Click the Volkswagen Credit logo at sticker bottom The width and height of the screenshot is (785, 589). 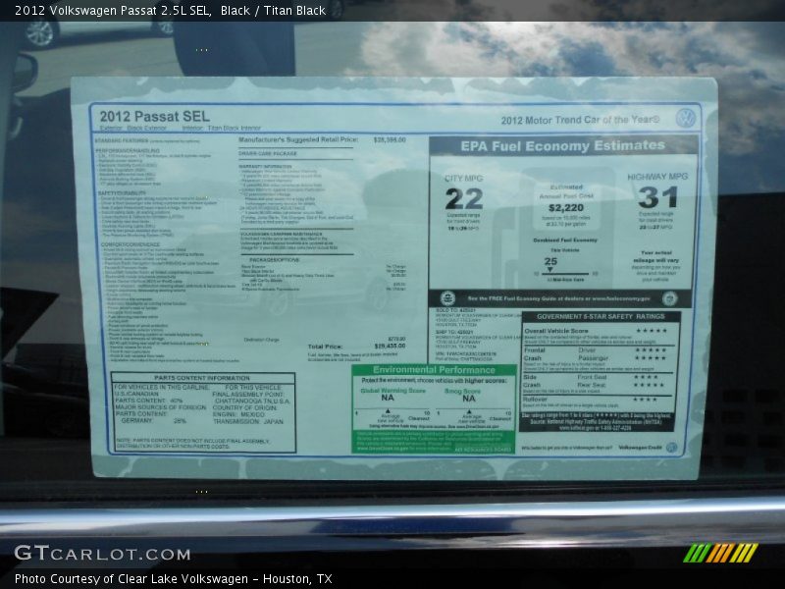point(671,448)
